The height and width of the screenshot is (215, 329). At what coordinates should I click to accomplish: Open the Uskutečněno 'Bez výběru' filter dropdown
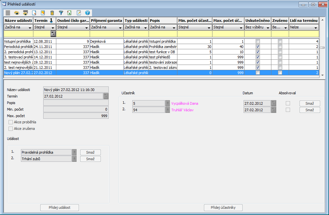pos(268,27)
